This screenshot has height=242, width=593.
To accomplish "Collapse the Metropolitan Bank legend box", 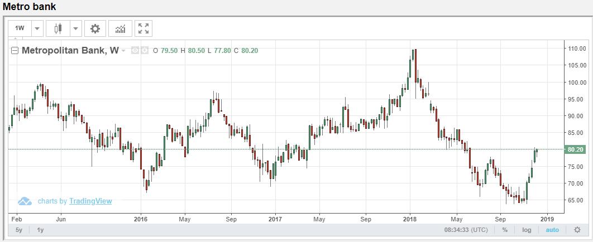I will [x=15, y=51].
